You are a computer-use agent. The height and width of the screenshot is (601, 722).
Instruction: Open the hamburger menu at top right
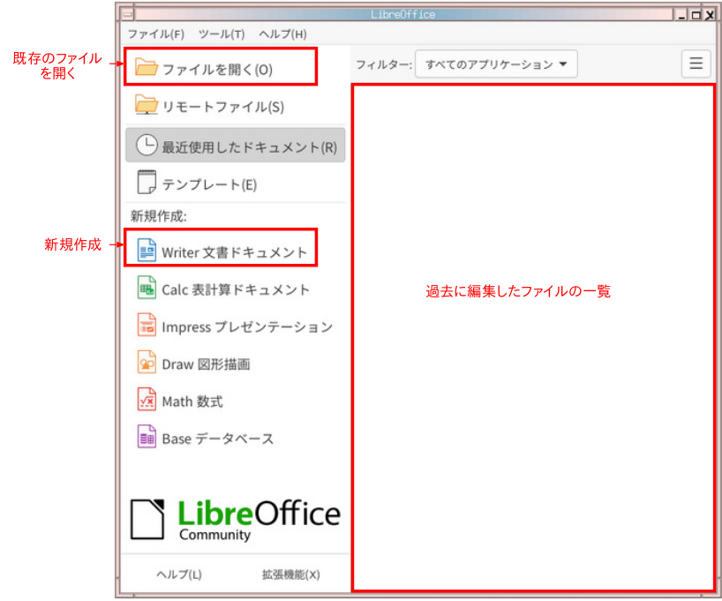[696, 64]
